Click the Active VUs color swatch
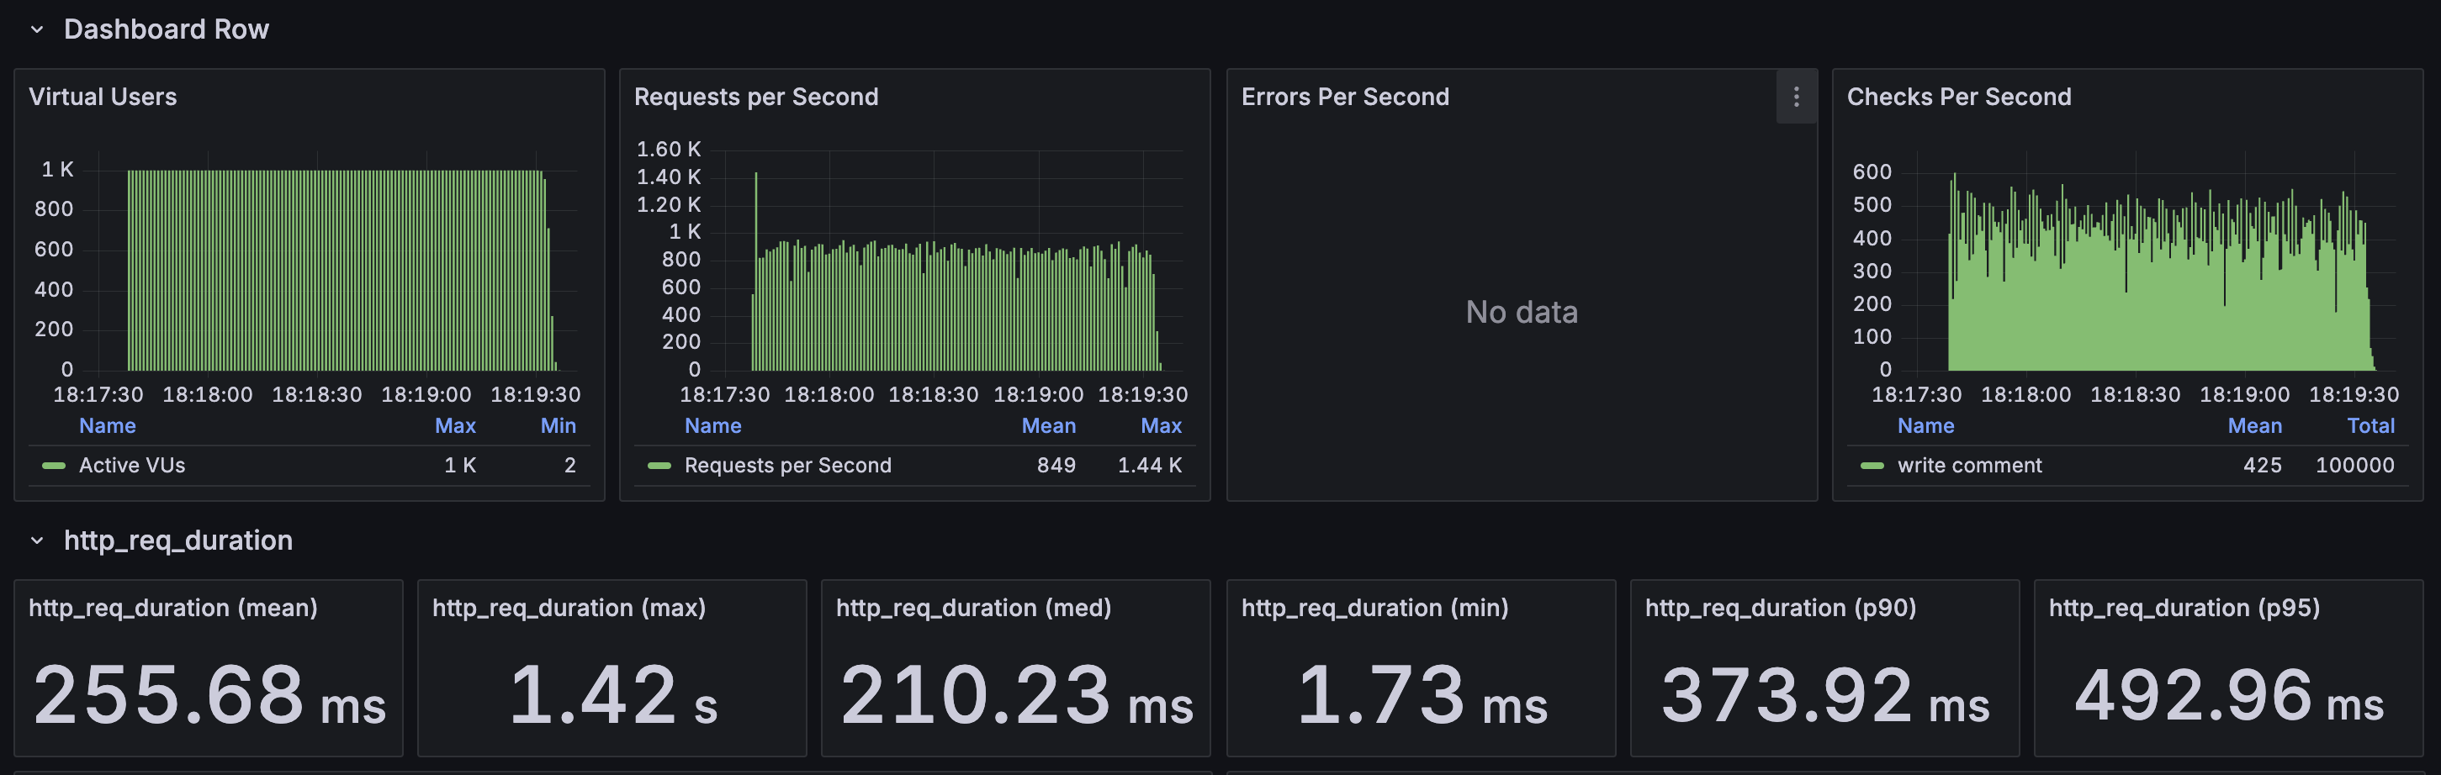2441x775 pixels. click(54, 467)
